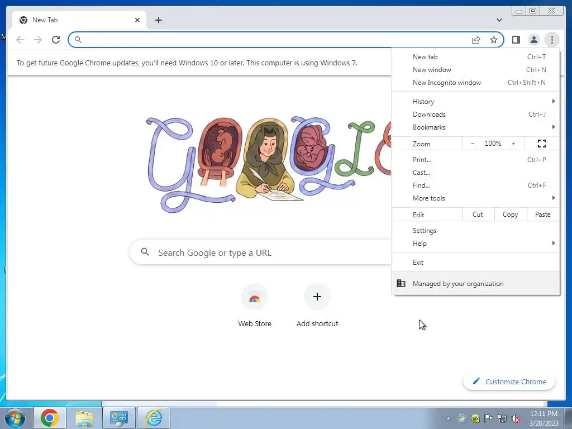Enter fullscreen mode via zoom row icon
Screen dimensions: 572x429
click(542, 144)
